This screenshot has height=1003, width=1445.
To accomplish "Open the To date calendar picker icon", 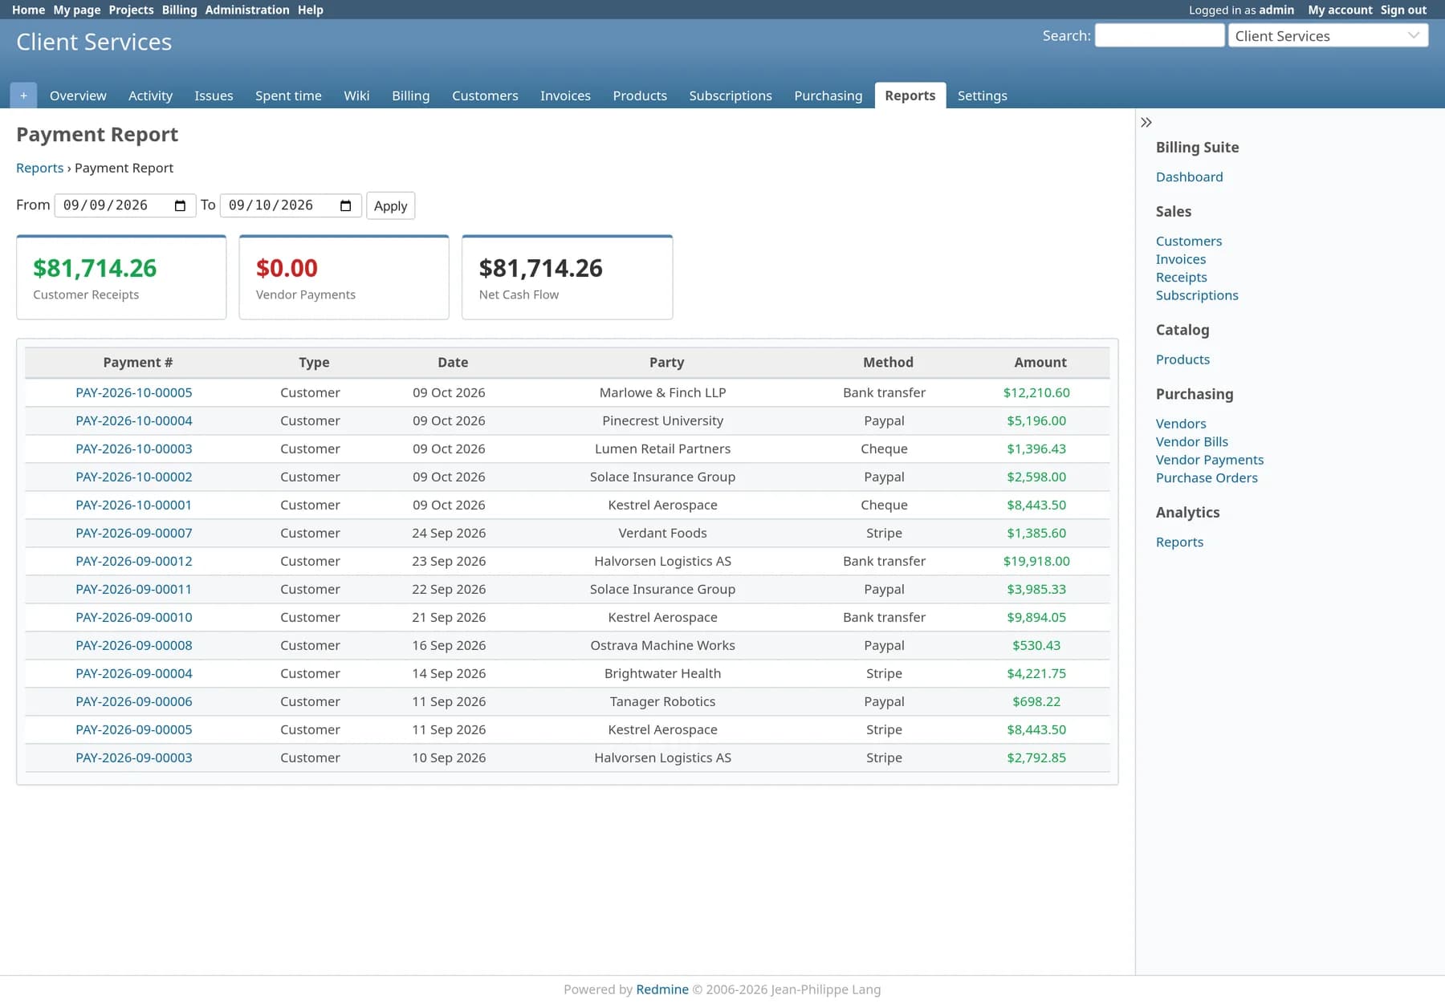I will pyautogui.click(x=345, y=206).
